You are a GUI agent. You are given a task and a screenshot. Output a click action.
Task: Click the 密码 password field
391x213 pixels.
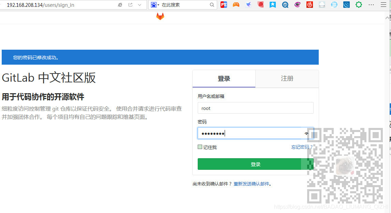(x=255, y=133)
